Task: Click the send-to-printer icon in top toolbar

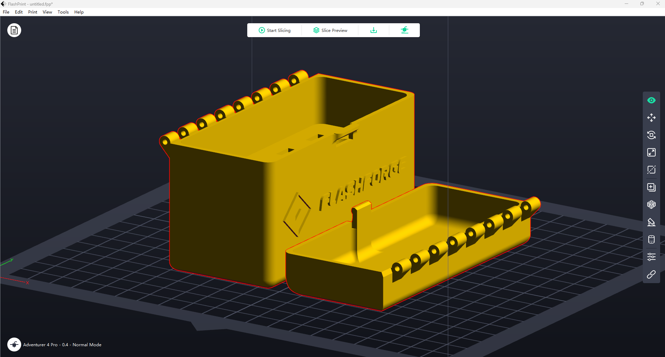Action: coord(404,30)
